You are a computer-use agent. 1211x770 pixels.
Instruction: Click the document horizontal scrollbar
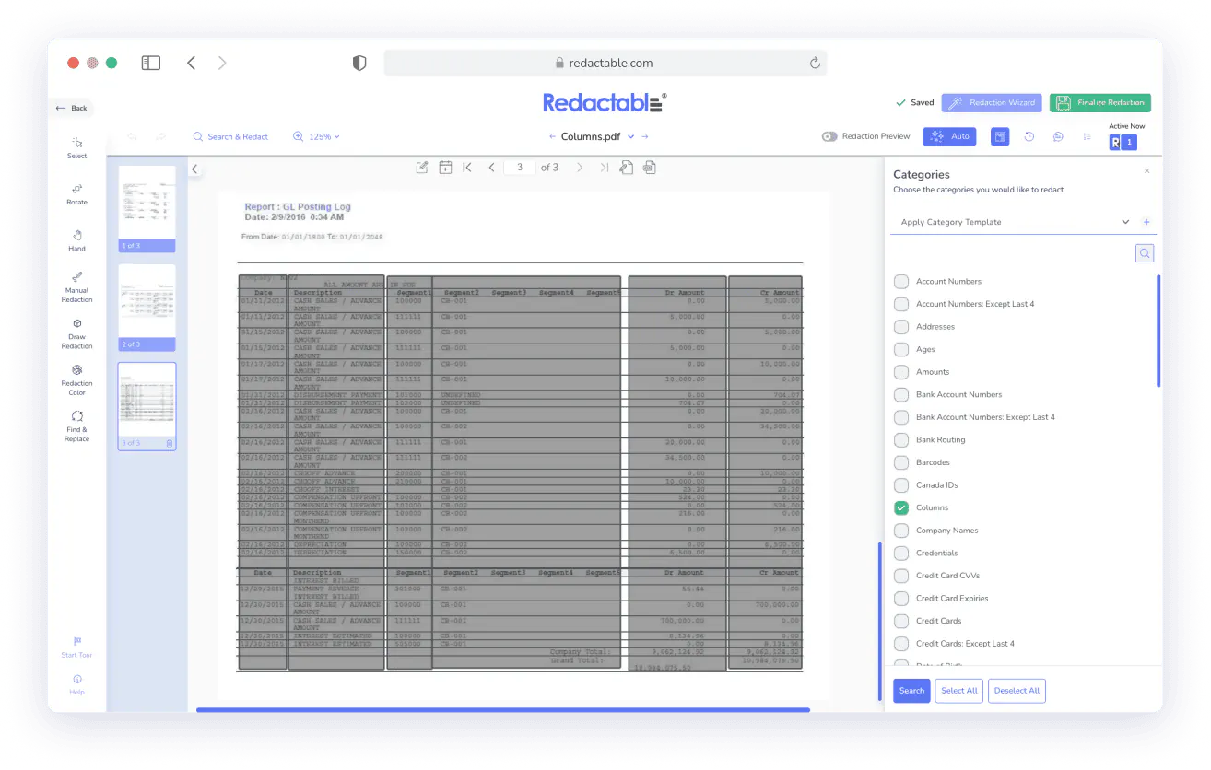click(x=503, y=710)
